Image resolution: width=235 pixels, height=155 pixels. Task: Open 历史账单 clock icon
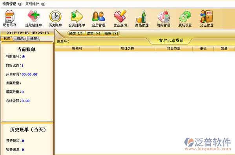tap(55, 16)
